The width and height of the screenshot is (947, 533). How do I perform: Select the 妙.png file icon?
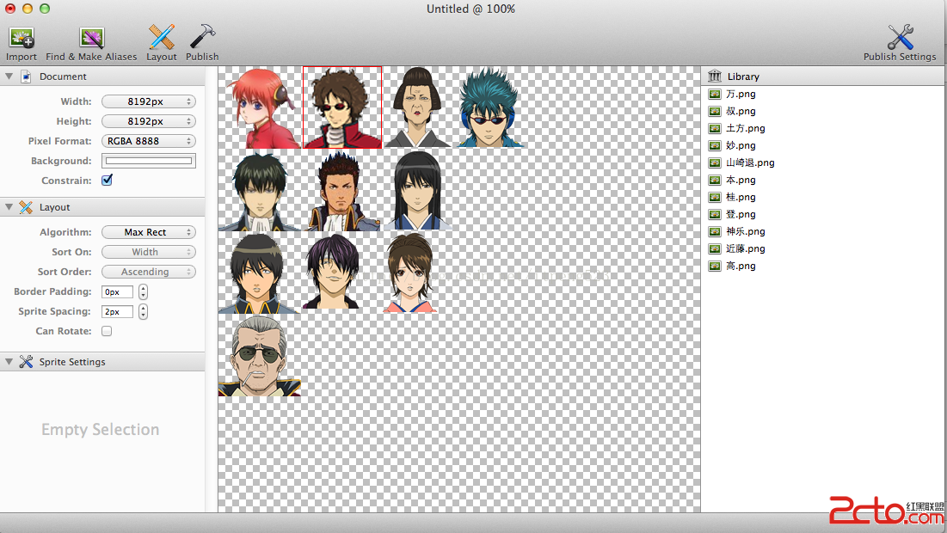tap(715, 145)
